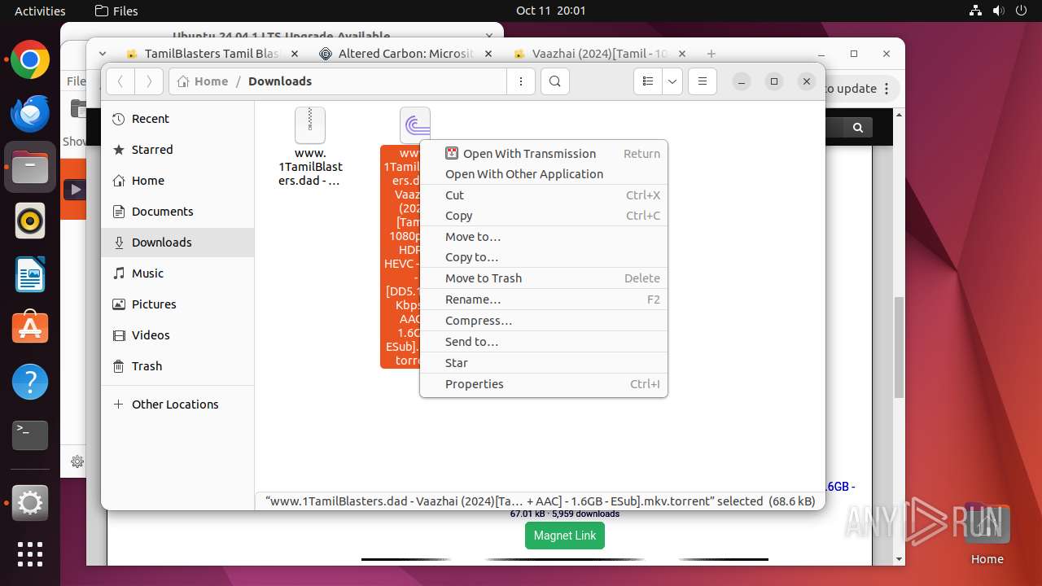Open volume icon in top bar

click(x=999, y=11)
